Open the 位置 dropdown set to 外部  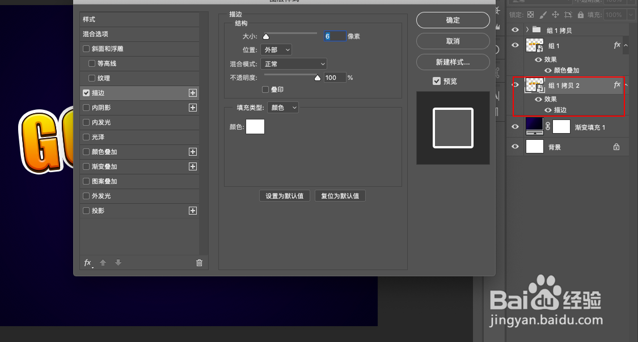[276, 50]
